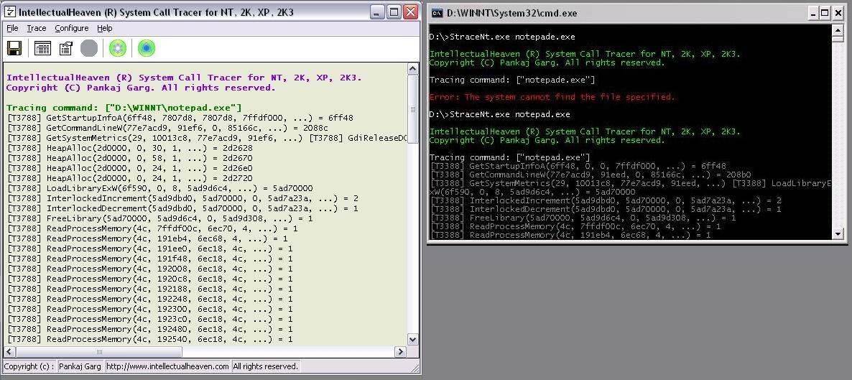
Task: Click the ReadProcessMemory 1920c8 line
Action: (x=149, y=278)
